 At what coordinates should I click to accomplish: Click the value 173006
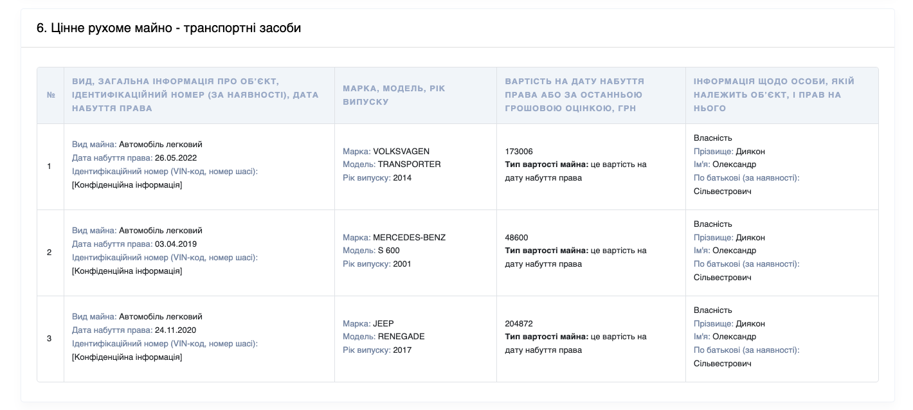[519, 152]
